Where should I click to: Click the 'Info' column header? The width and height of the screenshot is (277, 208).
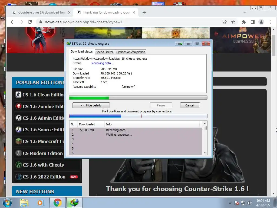pyautogui.click(x=152, y=124)
